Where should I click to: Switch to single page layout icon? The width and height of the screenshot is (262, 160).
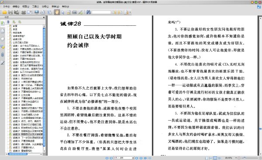[207, 158]
